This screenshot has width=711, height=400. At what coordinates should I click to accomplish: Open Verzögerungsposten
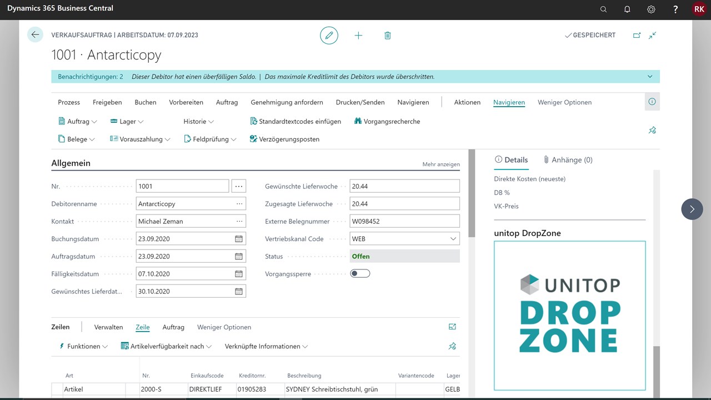pyautogui.click(x=284, y=139)
